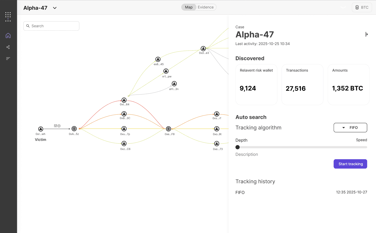Select the 0xe...F8 coin node
This screenshot has width=376, height=233.
[x=168, y=129]
